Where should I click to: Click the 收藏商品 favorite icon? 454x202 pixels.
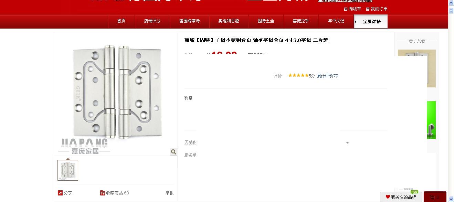[x=103, y=193]
